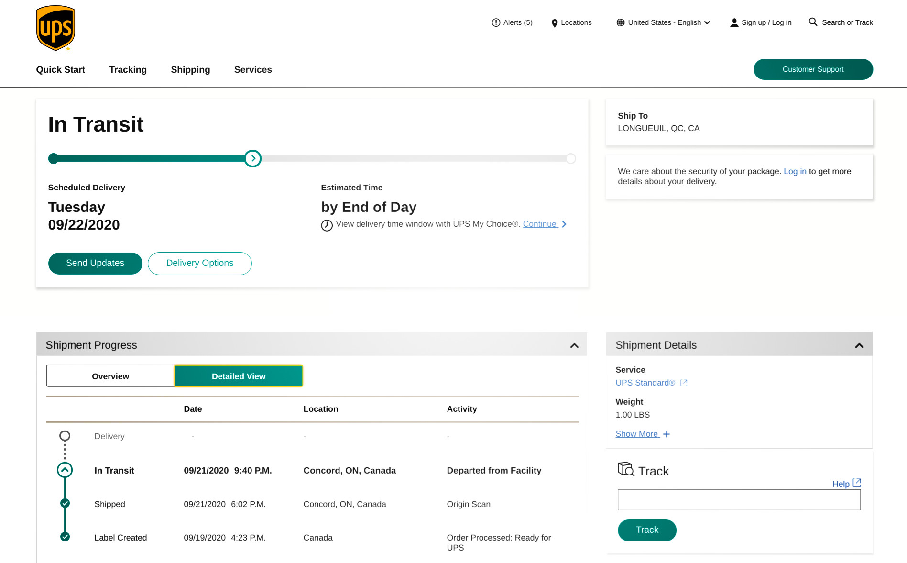Open the Help link above tracking field
This screenshot has height=563, width=907.
(841, 484)
